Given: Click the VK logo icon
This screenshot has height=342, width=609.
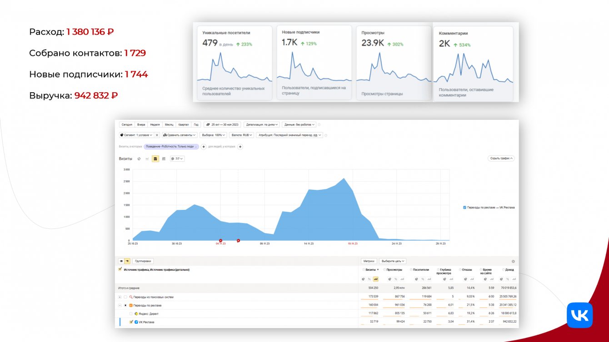Looking at the screenshot, I should pos(580,315).
